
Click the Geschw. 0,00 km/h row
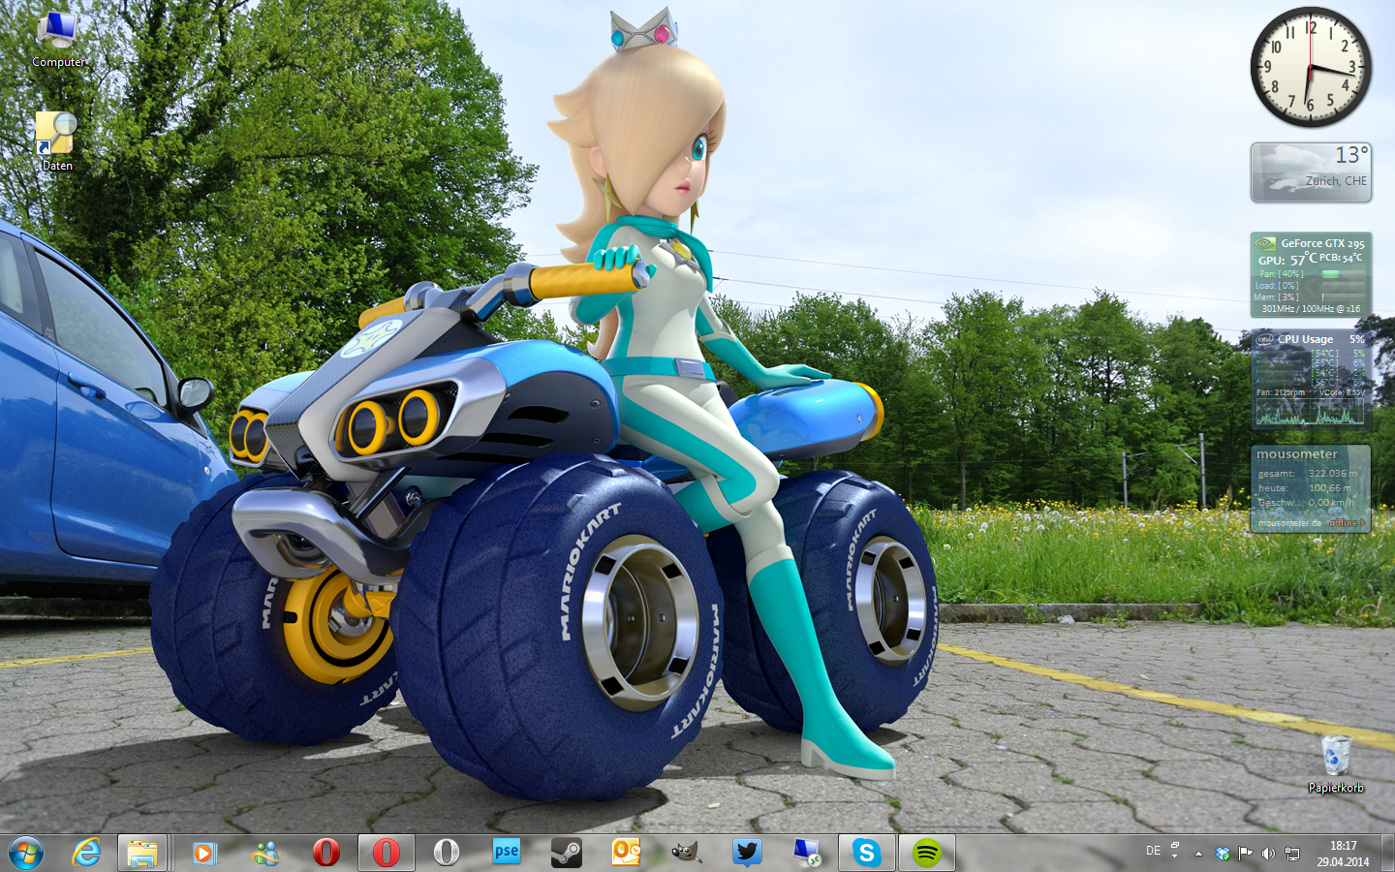1308,503
